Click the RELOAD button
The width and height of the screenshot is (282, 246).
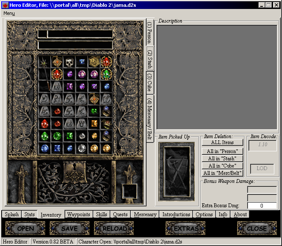[114, 229]
